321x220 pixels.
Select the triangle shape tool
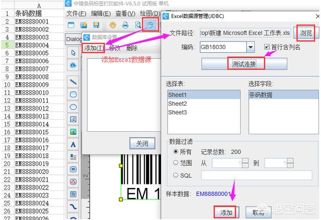(73, 182)
